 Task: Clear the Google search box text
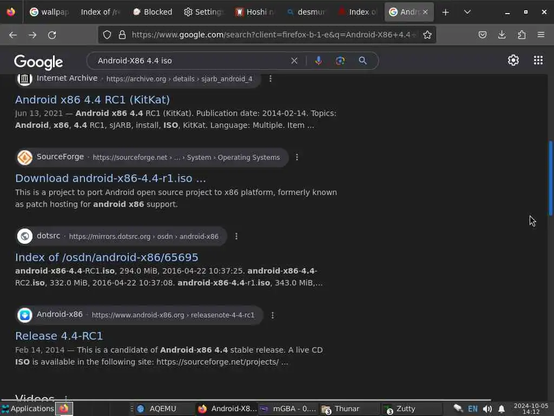point(294,61)
